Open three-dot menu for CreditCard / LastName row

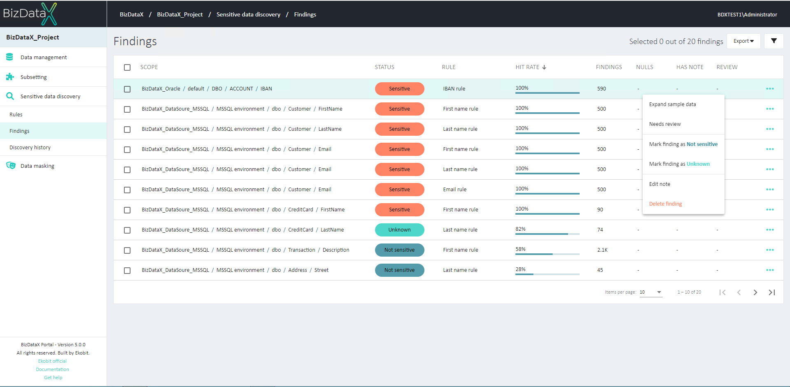click(x=770, y=230)
